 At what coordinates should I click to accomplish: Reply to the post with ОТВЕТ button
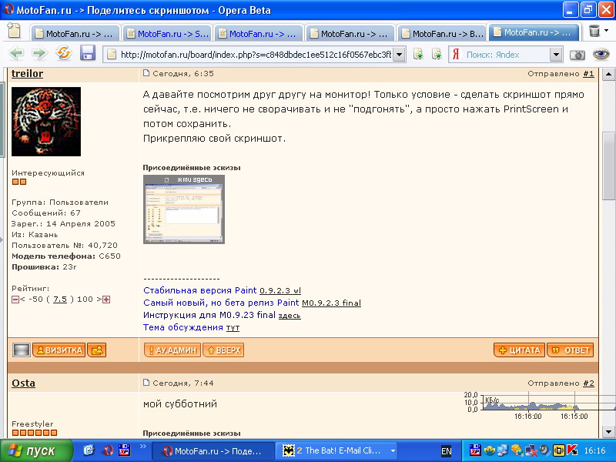[571, 350]
